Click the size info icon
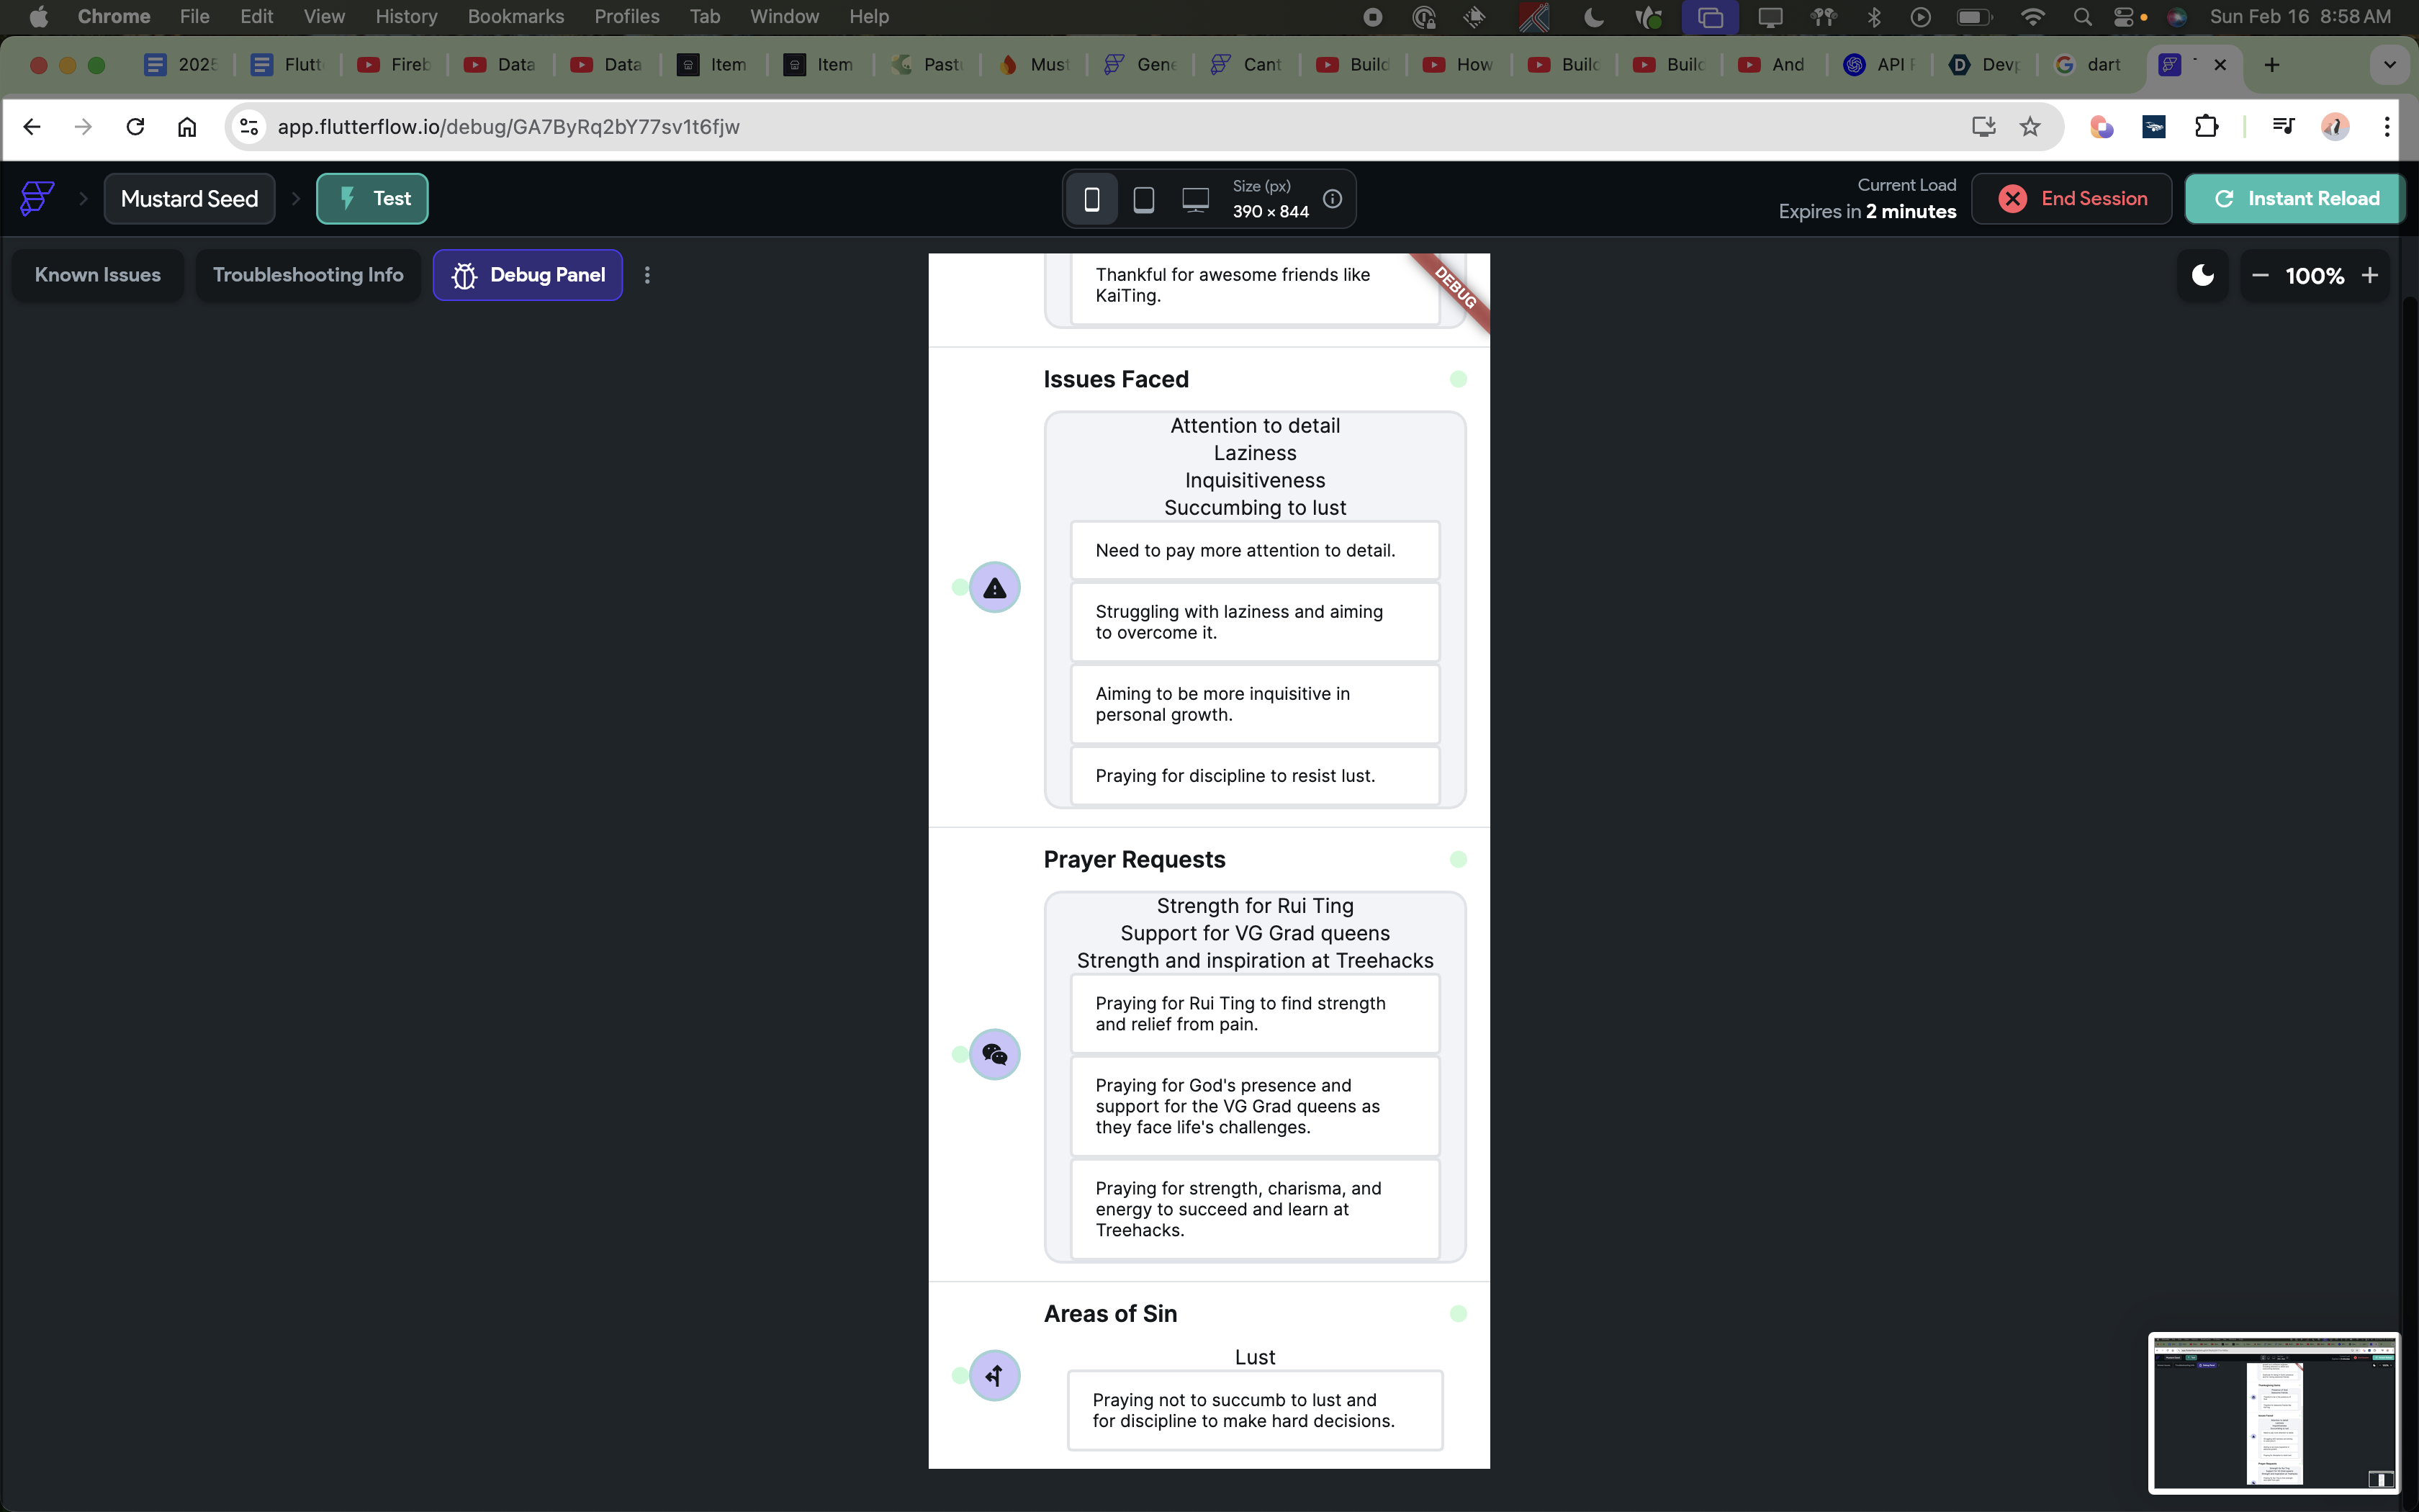 [x=1333, y=198]
